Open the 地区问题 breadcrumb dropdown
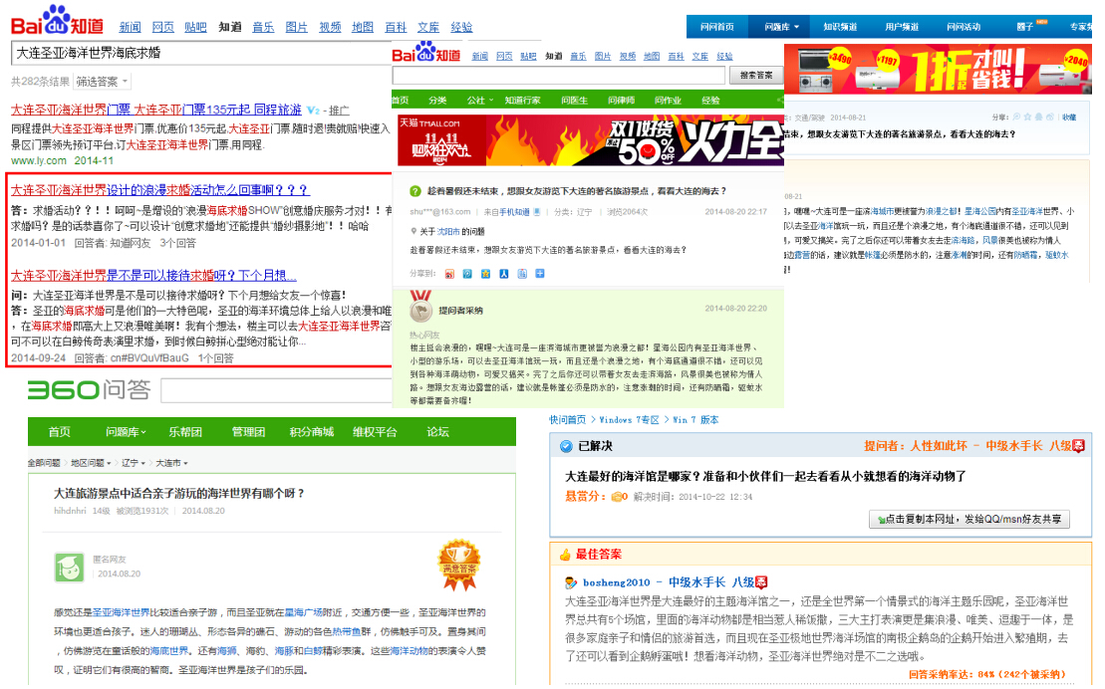The image size is (1105, 689). pos(91,463)
